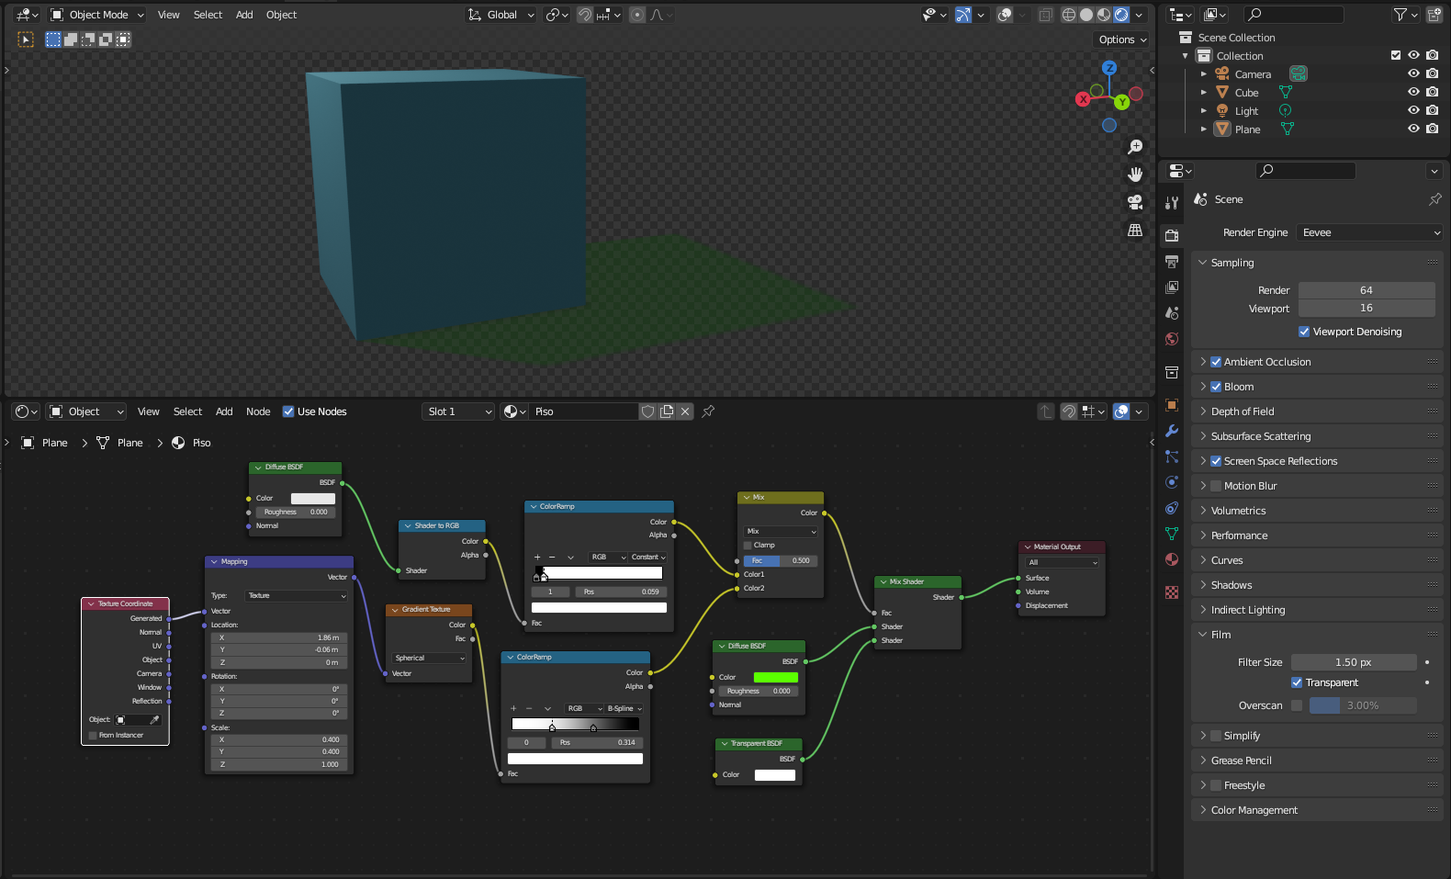Open the Render Engine Eevee dropdown
Viewport: 1451px width, 879px height.
click(1369, 232)
